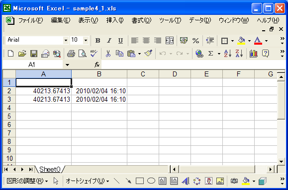The height and width of the screenshot is (190, 288).
Task: Toggle Italic formatting
Action: point(109,41)
